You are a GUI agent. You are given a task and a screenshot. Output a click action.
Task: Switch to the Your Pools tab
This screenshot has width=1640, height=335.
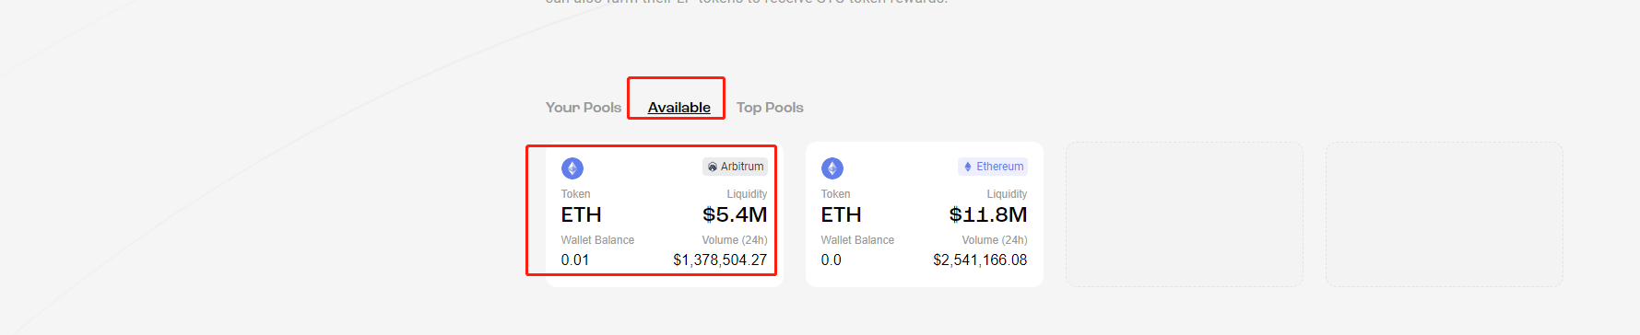[584, 108]
